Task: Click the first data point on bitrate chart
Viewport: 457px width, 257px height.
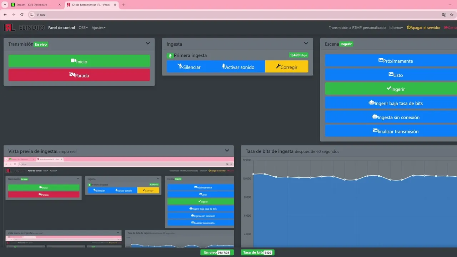Action: click(x=253, y=174)
